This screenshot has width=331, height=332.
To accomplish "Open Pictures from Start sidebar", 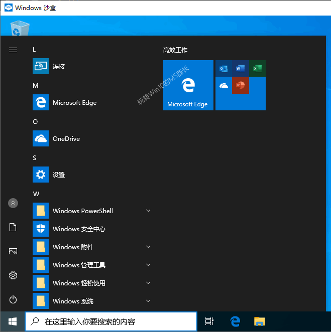I will 13,251.
